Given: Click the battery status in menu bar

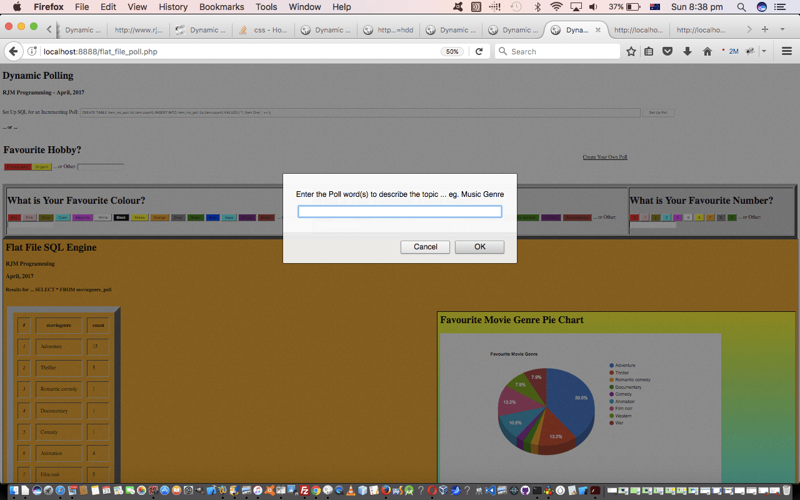Looking at the screenshot, I should pyautogui.click(x=624, y=7).
